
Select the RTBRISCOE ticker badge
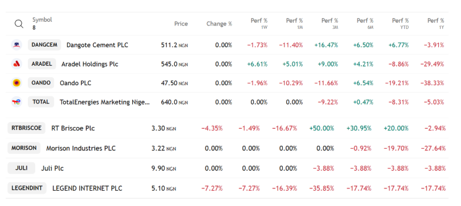tap(27, 128)
